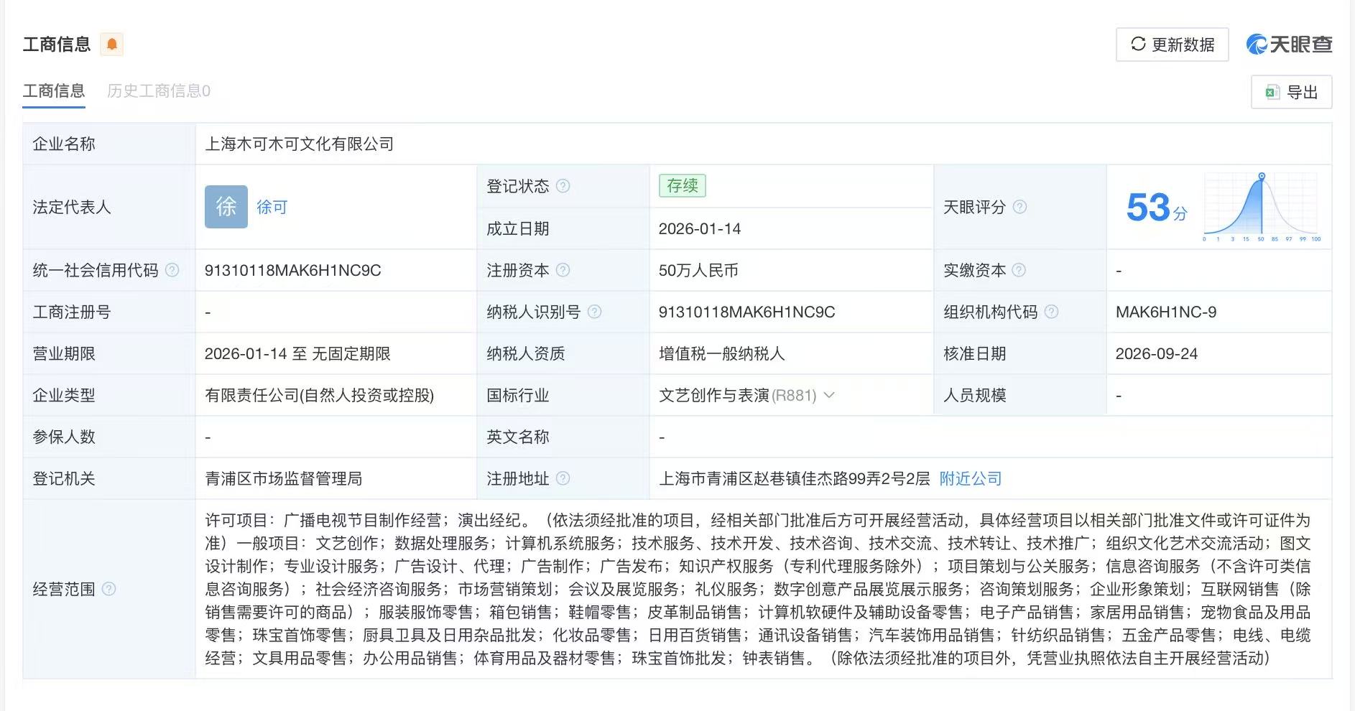
Task: Click the orange bell alert icon
Action: (x=111, y=45)
